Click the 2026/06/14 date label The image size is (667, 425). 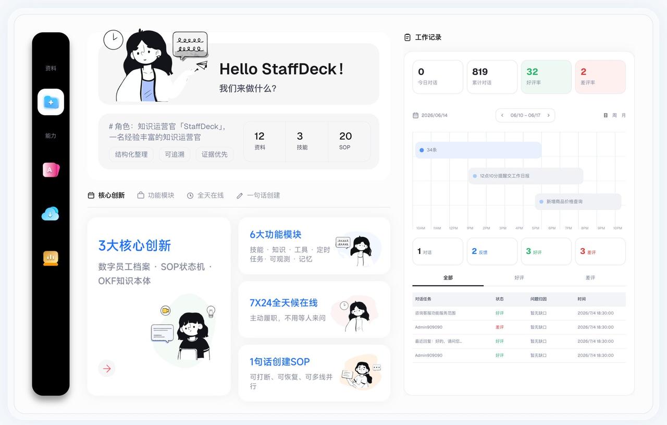click(435, 115)
